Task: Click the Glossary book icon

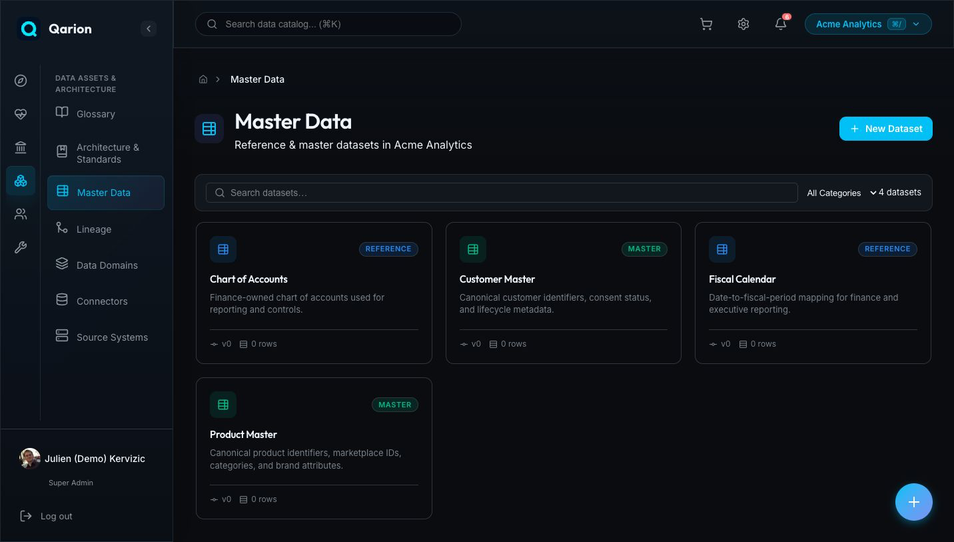Action: tap(62, 113)
